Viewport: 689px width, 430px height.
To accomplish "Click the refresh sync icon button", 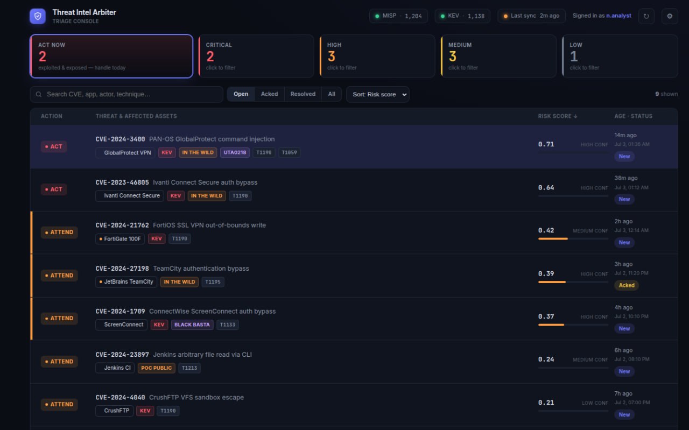I will (646, 16).
